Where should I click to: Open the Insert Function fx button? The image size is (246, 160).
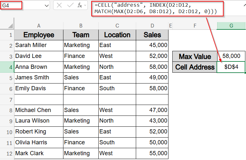coord(80,5)
